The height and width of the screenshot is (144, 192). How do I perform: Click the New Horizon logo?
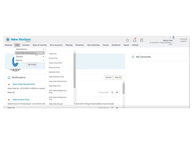(x=18, y=40)
